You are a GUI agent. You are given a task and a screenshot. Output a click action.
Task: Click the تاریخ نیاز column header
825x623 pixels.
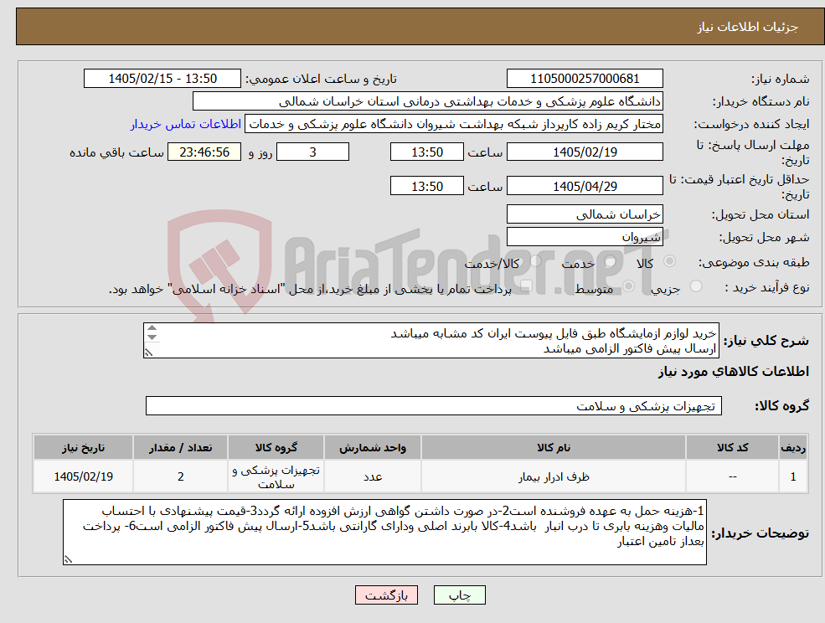click(83, 447)
